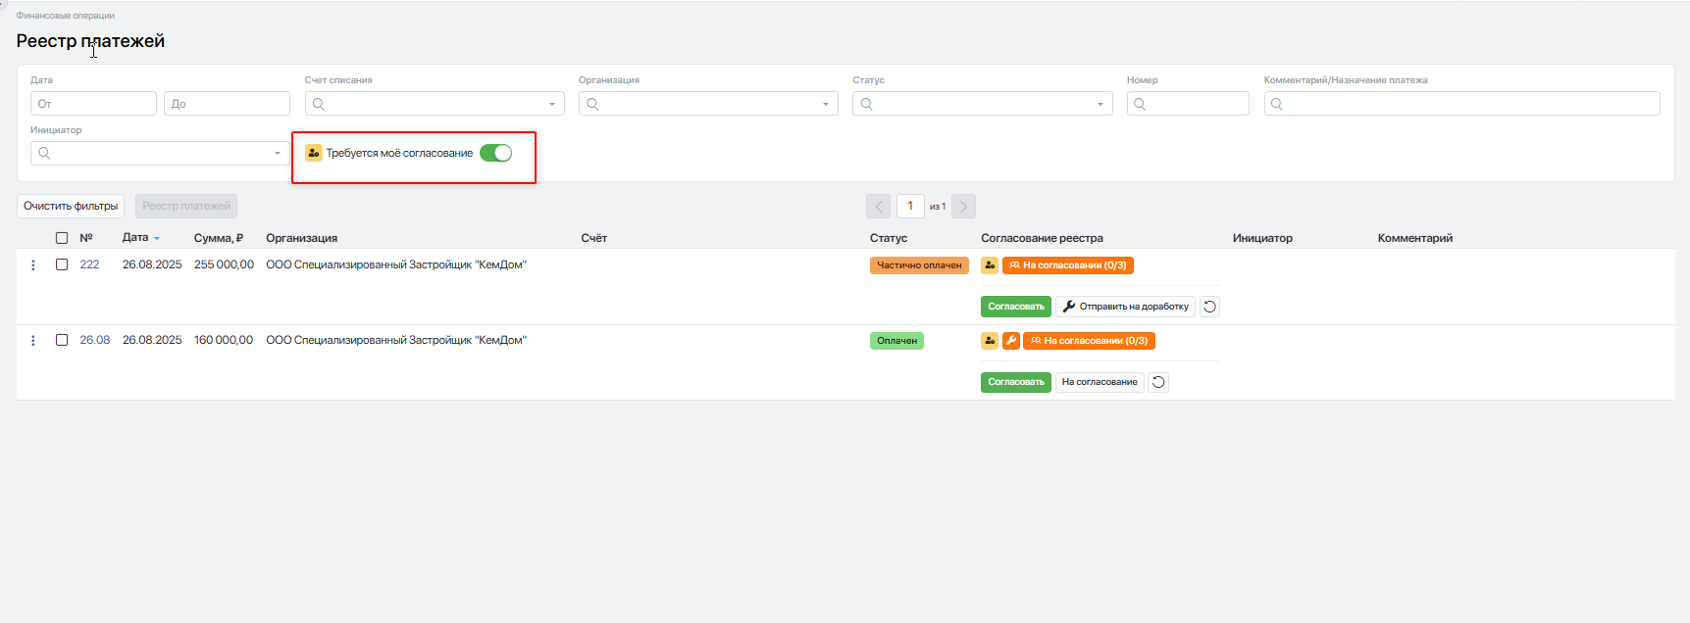Image resolution: width=1690 pixels, height=623 pixels.
Task: Check the select-all checkbox in table header
Action: point(62,238)
